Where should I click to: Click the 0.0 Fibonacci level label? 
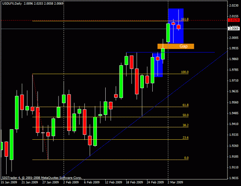pyautogui.click(x=186, y=158)
